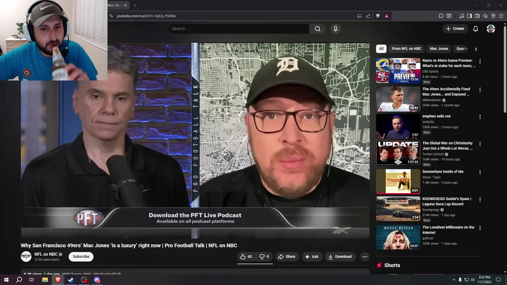Screen dimensions: 507x285
Task: Click the share page icon in address bar
Action: [368, 16]
